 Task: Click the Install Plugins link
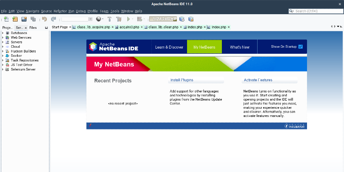click(181, 80)
